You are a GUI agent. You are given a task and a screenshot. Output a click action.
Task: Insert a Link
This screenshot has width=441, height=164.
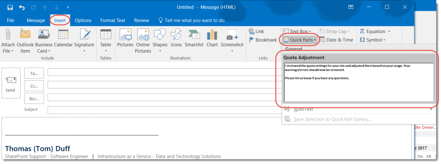pos(256,31)
